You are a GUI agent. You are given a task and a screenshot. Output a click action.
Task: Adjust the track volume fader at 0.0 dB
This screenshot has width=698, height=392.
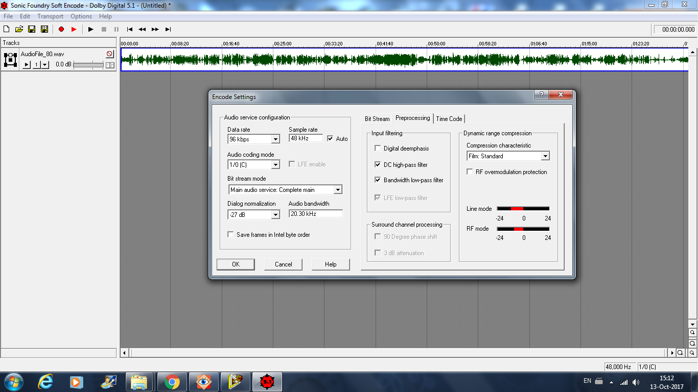pos(88,65)
